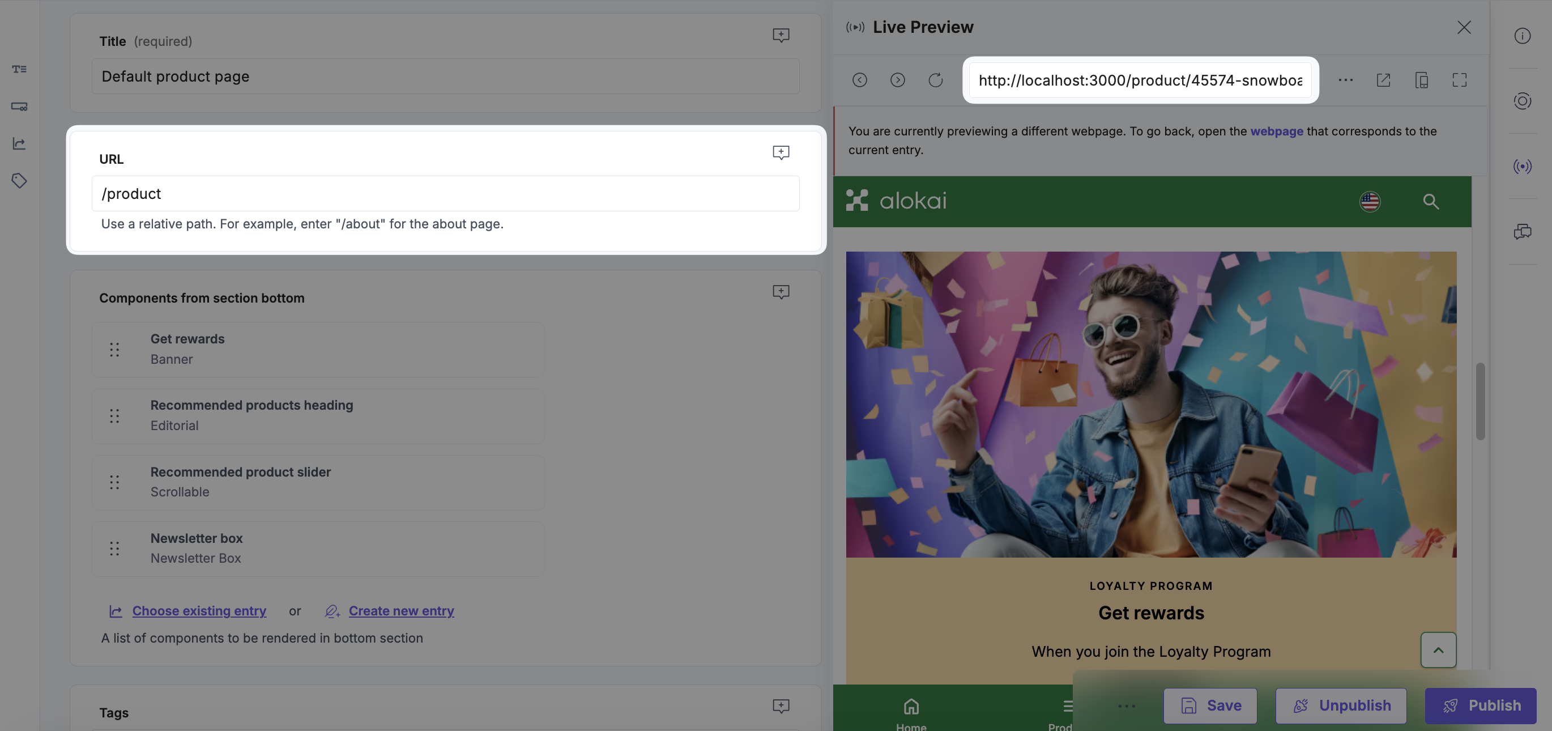Open discussion comments icon in right rail
This screenshot has width=1552, height=731.
pos(1523,231)
